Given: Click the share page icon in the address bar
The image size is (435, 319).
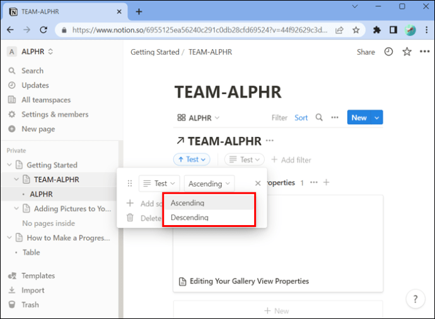Looking at the screenshot, I should (339, 30).
